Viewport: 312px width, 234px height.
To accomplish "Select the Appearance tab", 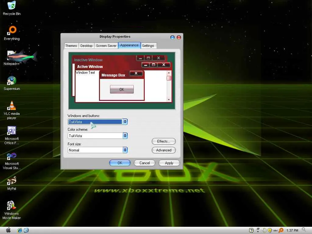I will pyautogui.click(x=129, y=45).
